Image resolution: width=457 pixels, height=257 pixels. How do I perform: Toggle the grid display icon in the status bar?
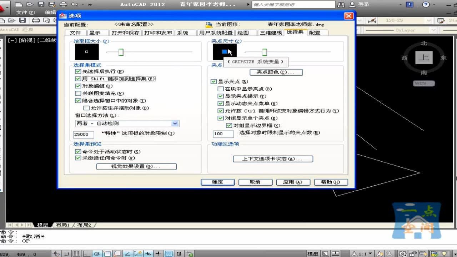pyautogui.click(x=76, y=253)
